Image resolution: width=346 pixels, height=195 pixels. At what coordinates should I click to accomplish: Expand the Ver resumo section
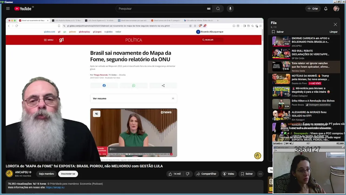[134, 98]
